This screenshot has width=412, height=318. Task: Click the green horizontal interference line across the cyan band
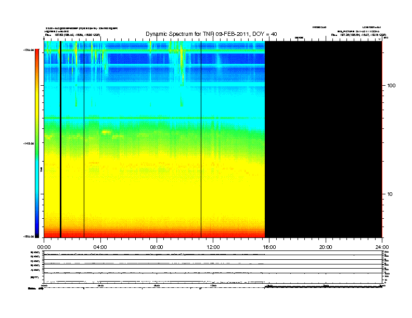(154, 118)
